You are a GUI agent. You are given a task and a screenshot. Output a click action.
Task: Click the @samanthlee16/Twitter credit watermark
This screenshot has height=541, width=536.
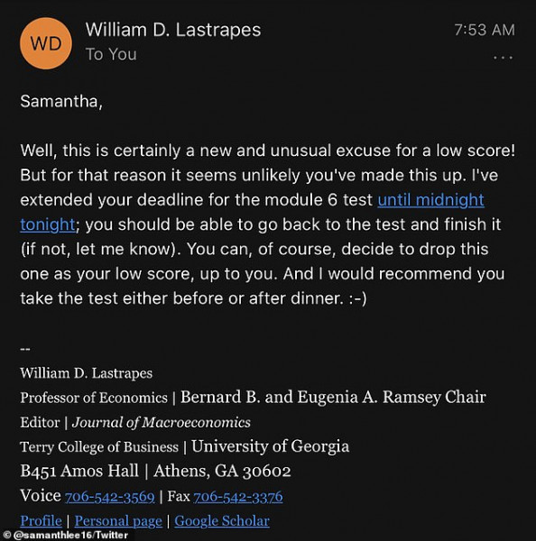(x=65, y=535)
